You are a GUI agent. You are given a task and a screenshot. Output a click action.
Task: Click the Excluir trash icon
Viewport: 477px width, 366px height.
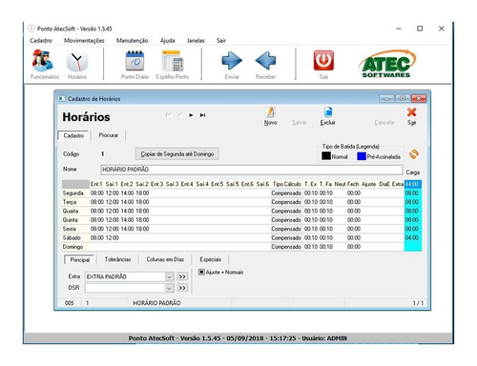click(x=328, y=112)
